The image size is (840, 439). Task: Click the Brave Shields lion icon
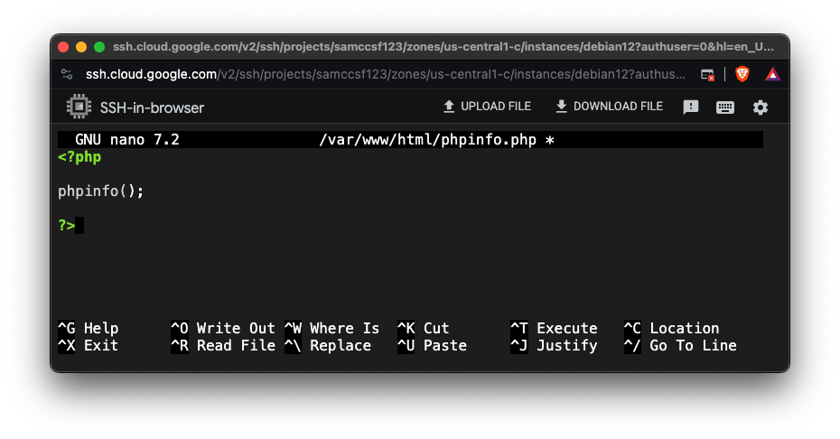pyautogui.click(x=742, y=74)
